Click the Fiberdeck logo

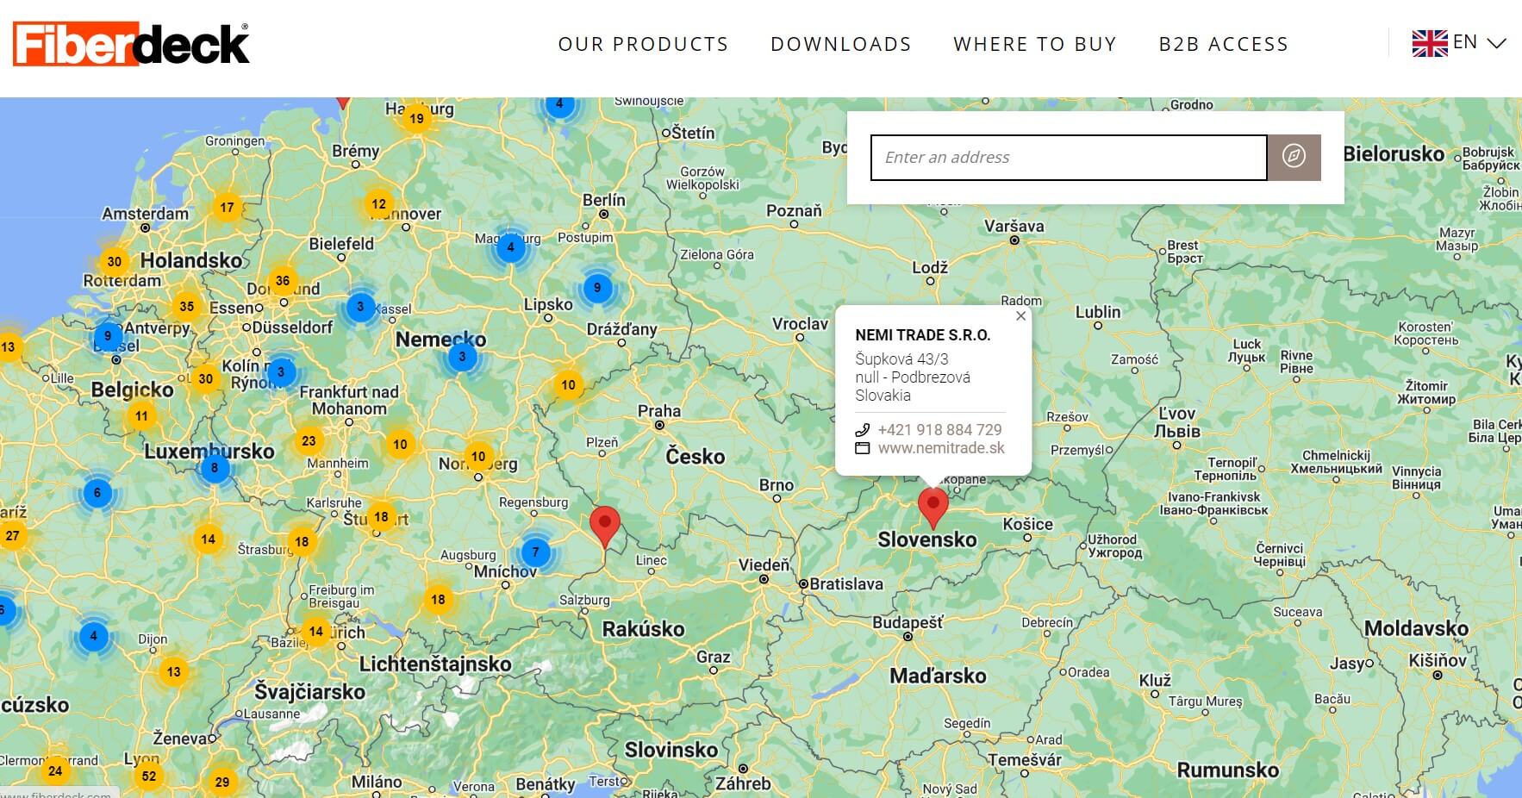tap(131, 44)
